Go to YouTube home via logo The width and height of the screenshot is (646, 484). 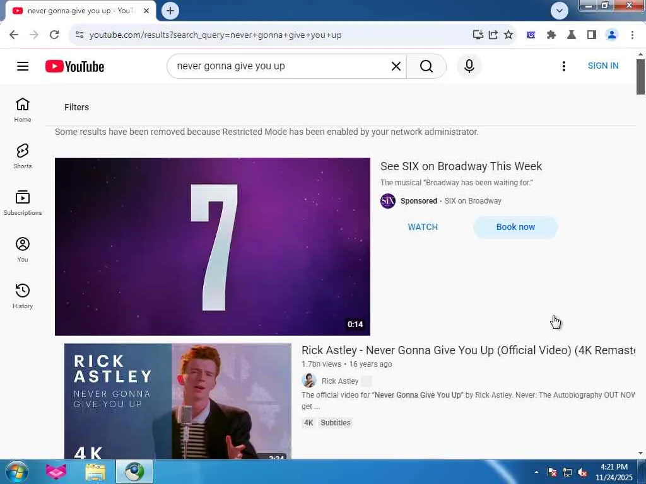click(x=74, y=66)
